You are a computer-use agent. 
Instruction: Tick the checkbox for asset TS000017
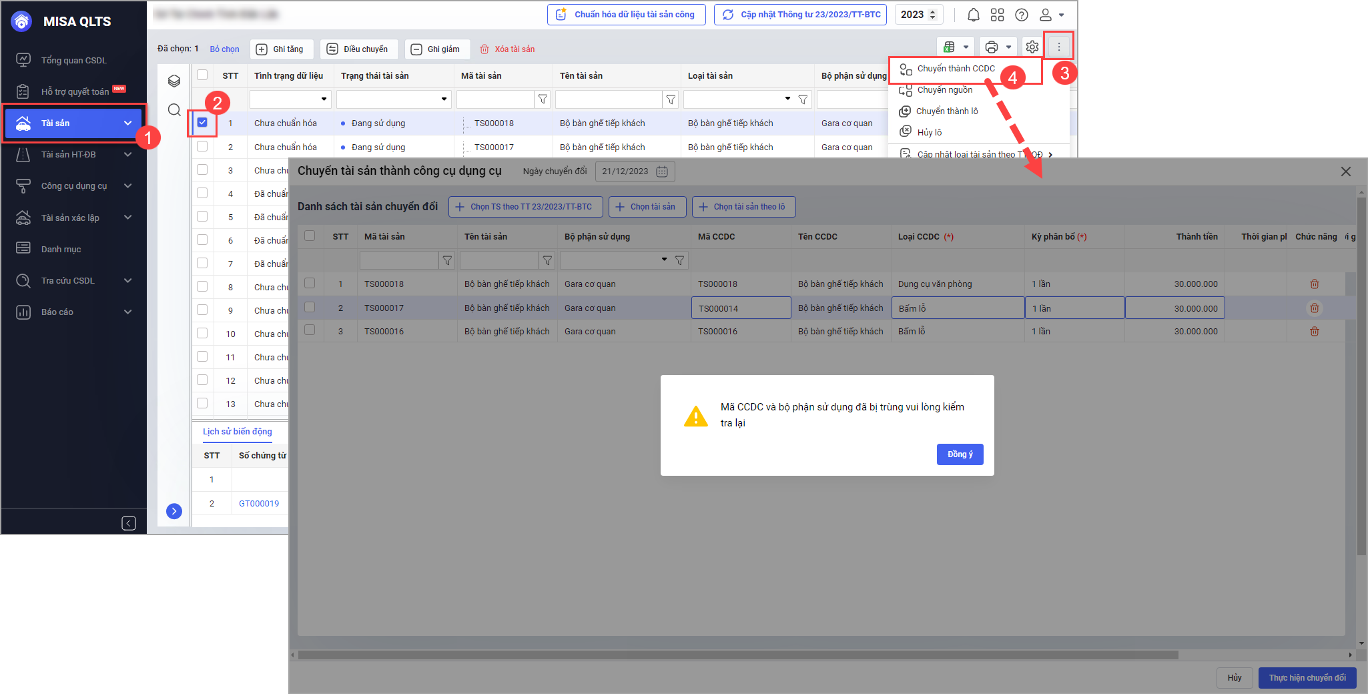click(x=202, y=146)
